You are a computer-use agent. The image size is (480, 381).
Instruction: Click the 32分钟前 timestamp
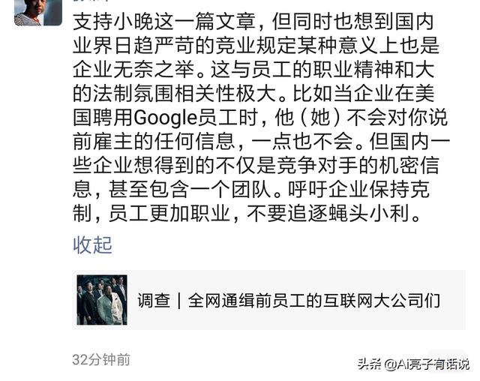pos(101,360)
